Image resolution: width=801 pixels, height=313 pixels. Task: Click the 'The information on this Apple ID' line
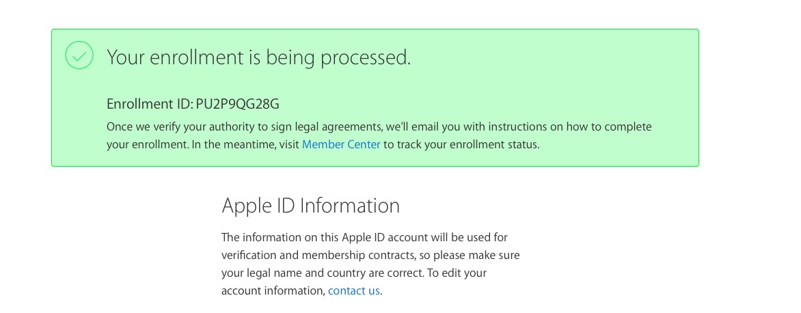[x=364, y=237]
